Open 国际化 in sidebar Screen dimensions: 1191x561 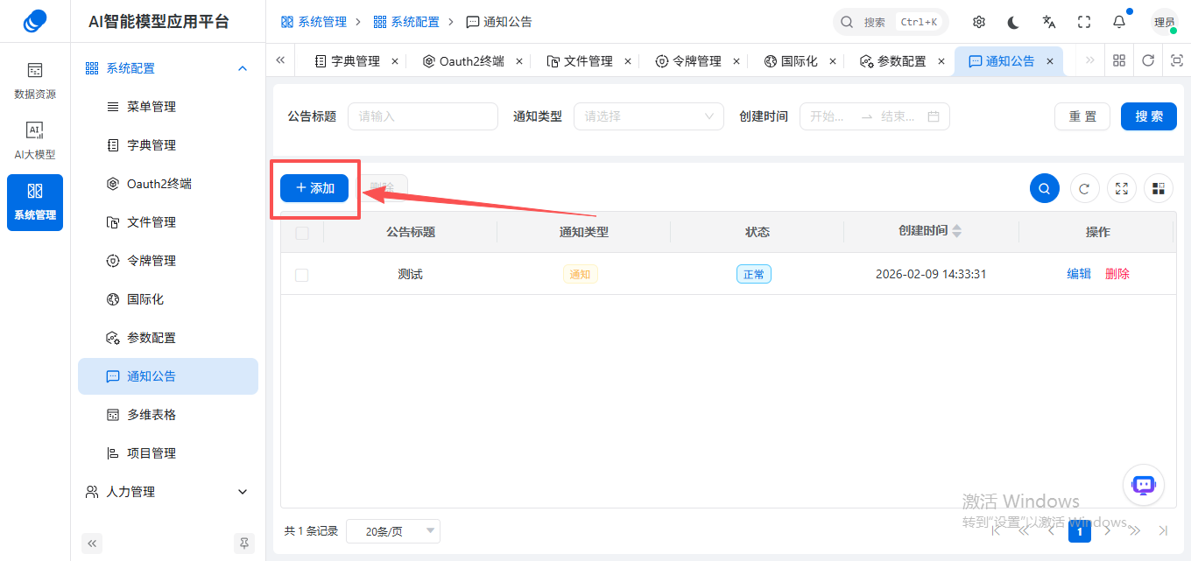(168, 299)
